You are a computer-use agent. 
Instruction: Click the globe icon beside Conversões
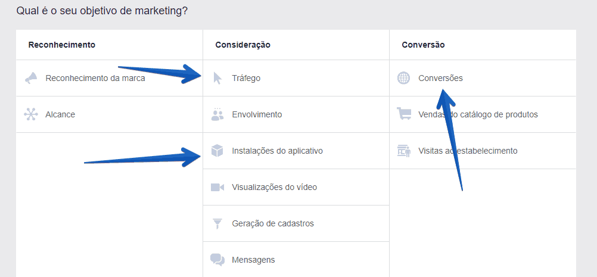pyautogui.click(x=403, y=79)
